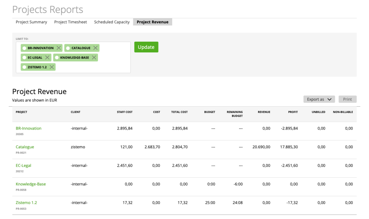The image size is (369, 219).
Task: View the Knowledge-Base project
Action: coord(31,184)
